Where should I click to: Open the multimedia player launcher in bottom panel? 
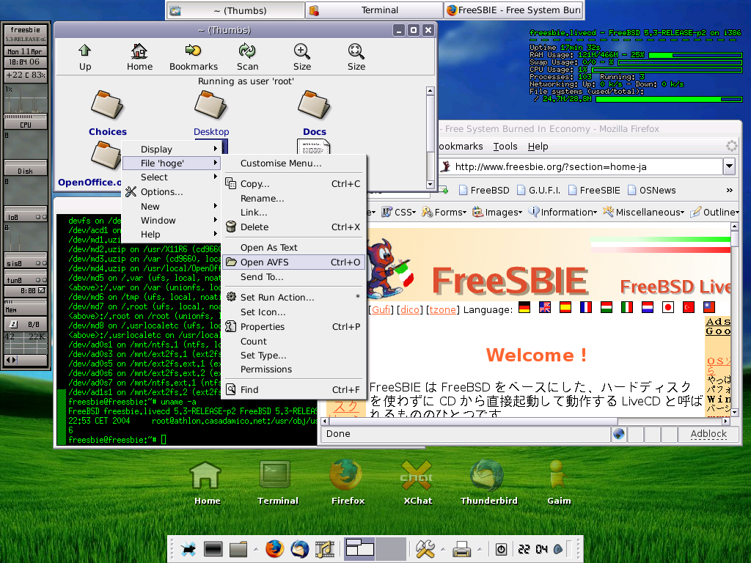pos(325,548)
